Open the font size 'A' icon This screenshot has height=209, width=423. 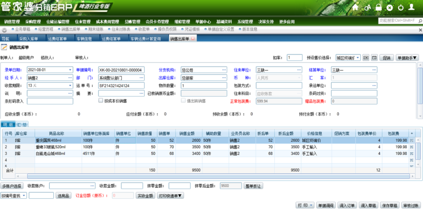(x=367, y=7)
